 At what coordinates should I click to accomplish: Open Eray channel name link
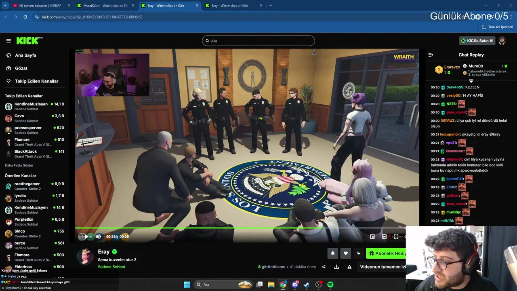104,251
